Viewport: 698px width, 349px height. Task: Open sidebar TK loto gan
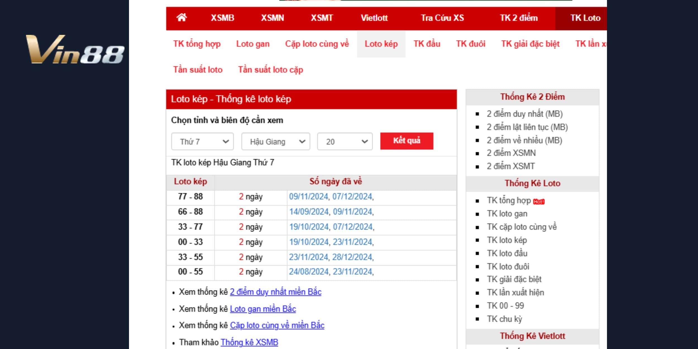[507, 214]
